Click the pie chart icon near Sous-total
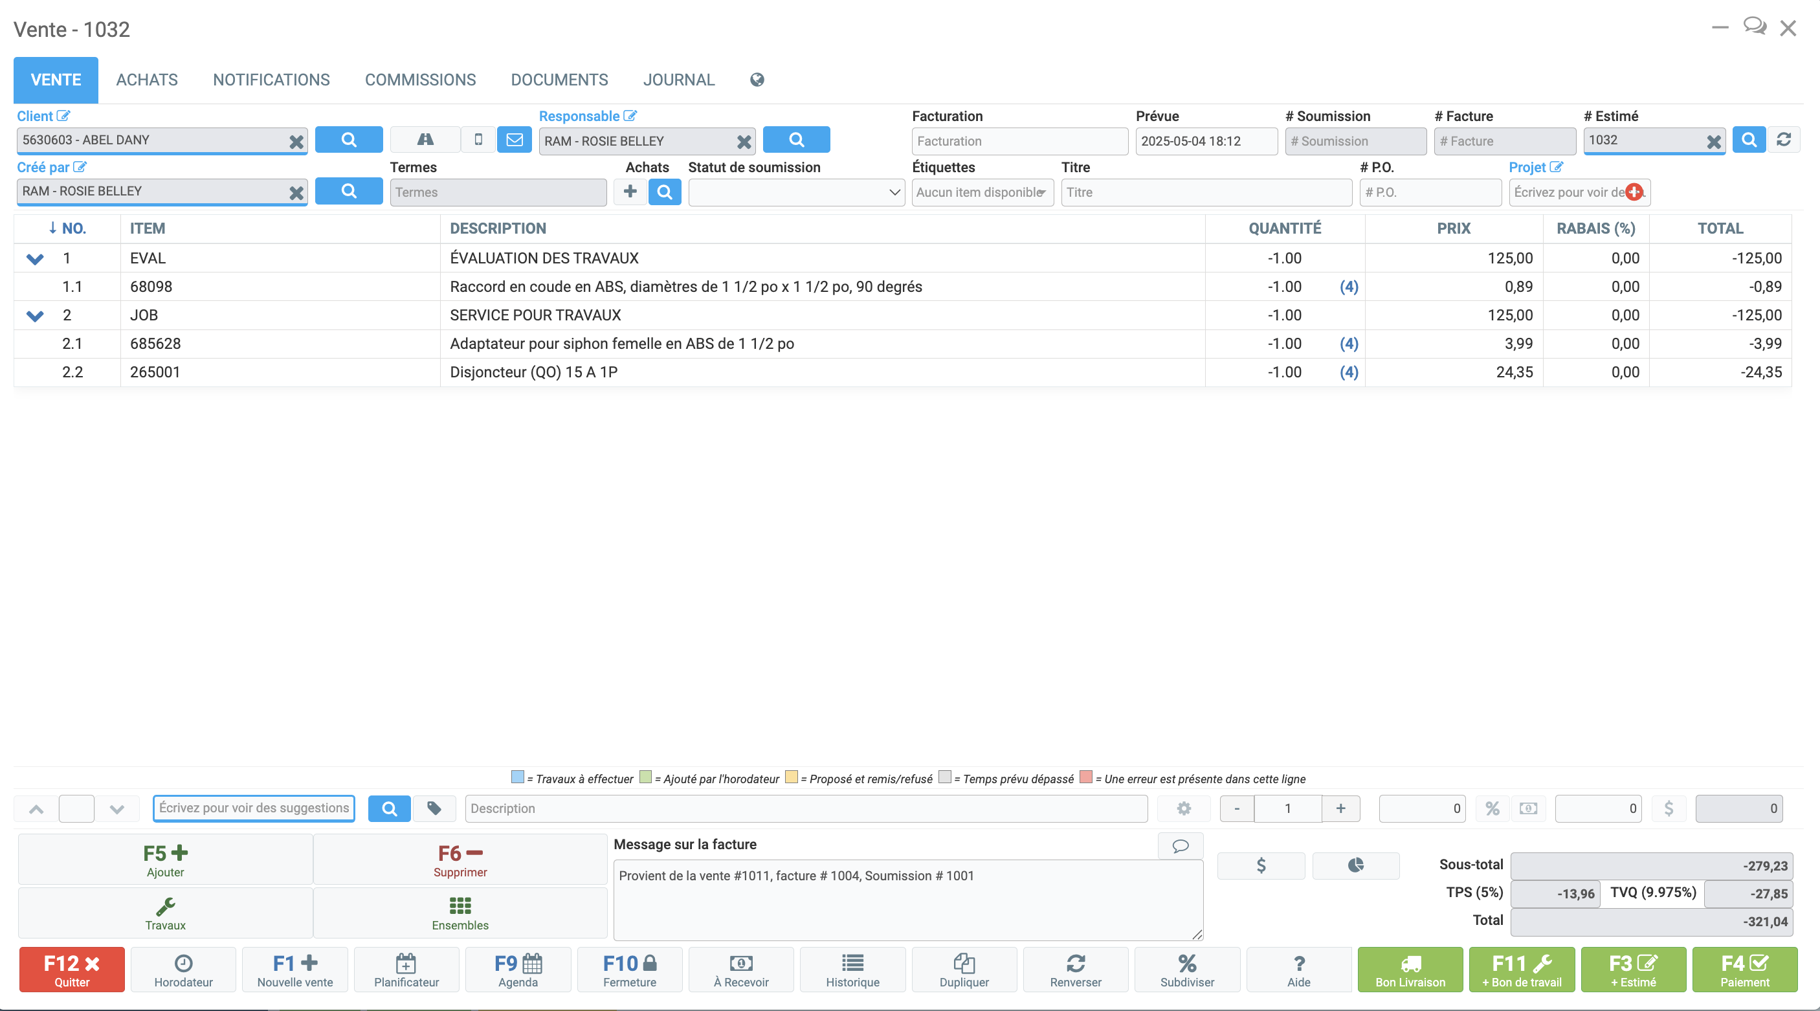This screenshot has height=1011, width=1820. pos(1355,865)
